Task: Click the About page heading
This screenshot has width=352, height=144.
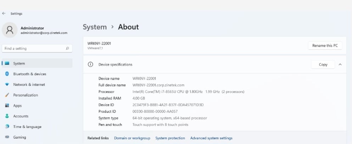Action: pyautogui.click(x=128, y=27)
